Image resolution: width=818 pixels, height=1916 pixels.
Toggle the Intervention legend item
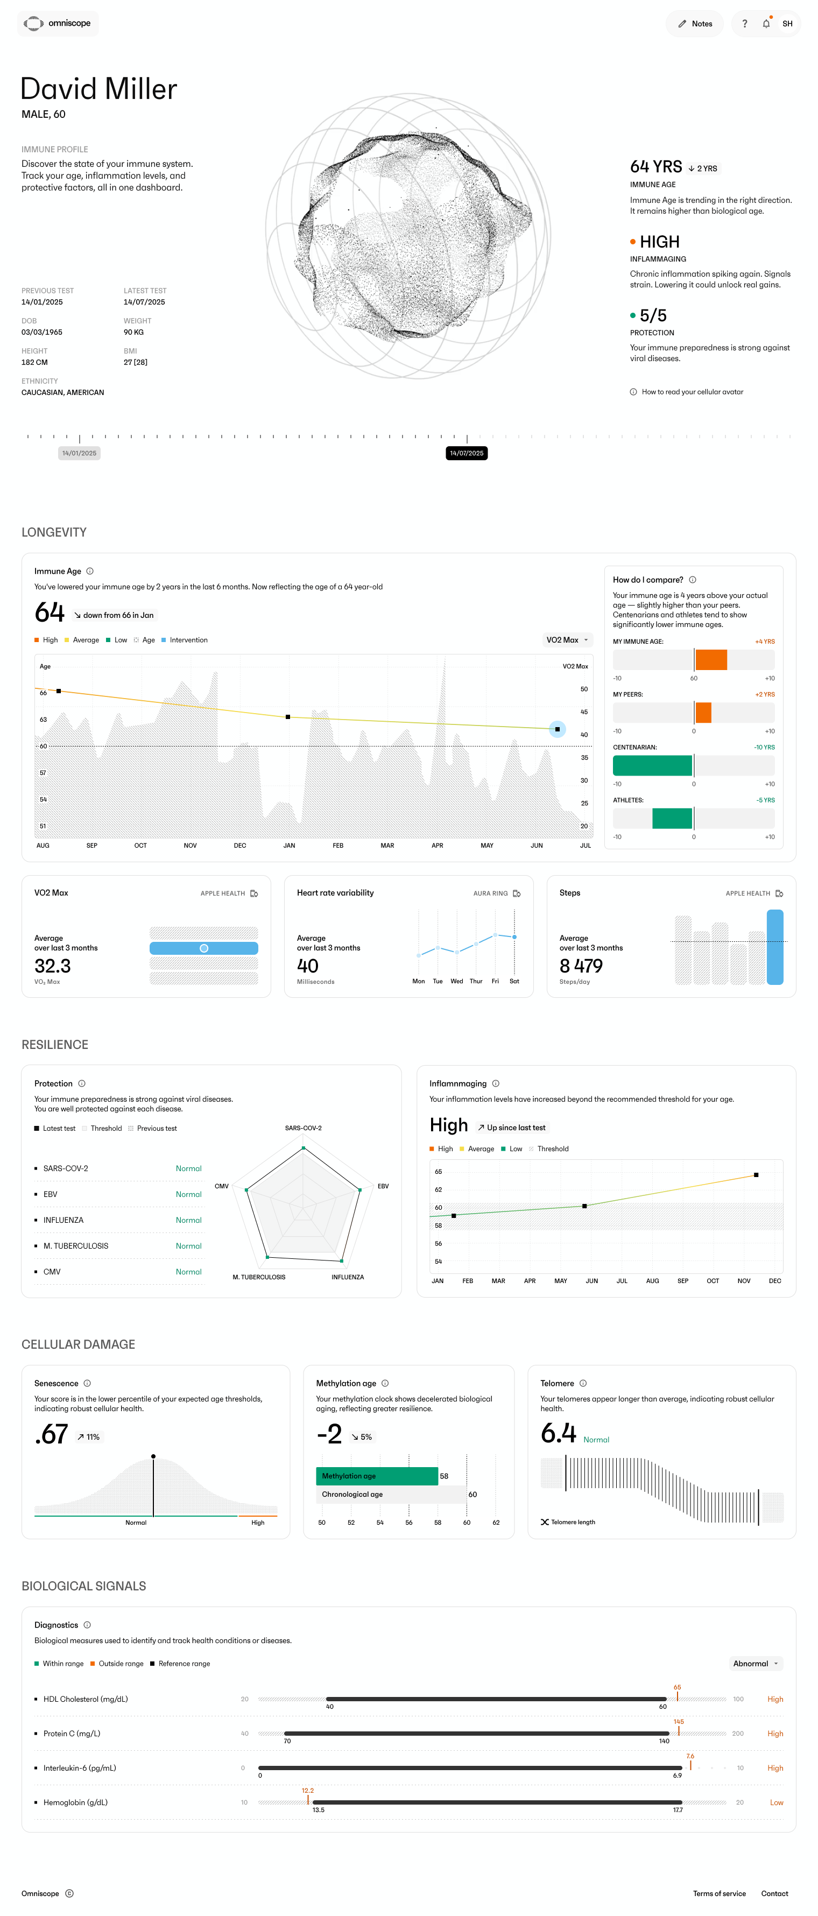click(x=185, y=640)
